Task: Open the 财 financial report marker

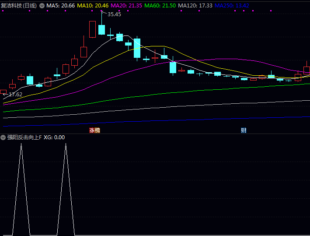Action: pyautogui.click(x=244, y=130)
